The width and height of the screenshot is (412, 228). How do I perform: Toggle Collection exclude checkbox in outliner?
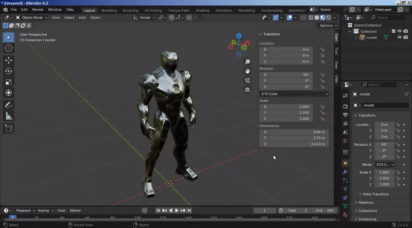pos(394,31)
